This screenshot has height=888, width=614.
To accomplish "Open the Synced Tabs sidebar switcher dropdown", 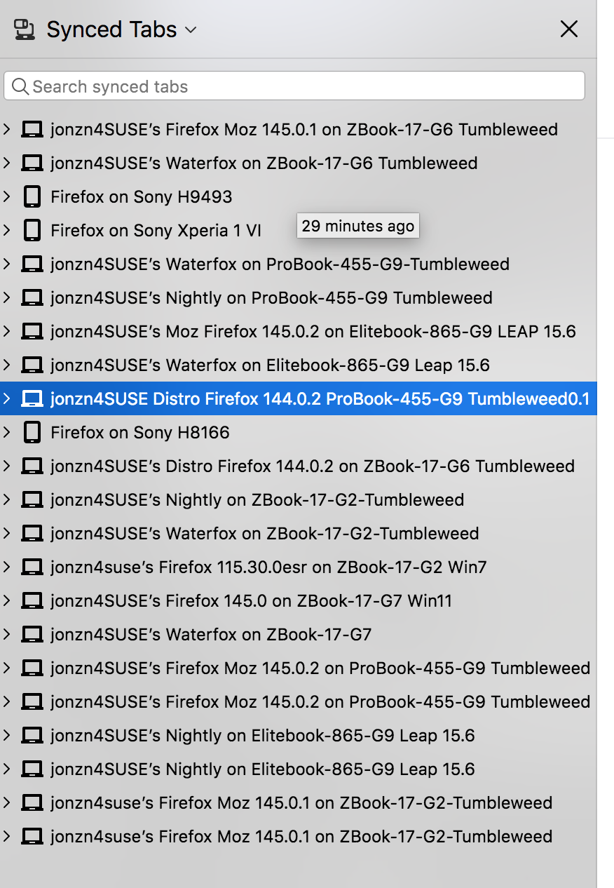I will pos(191,30).
